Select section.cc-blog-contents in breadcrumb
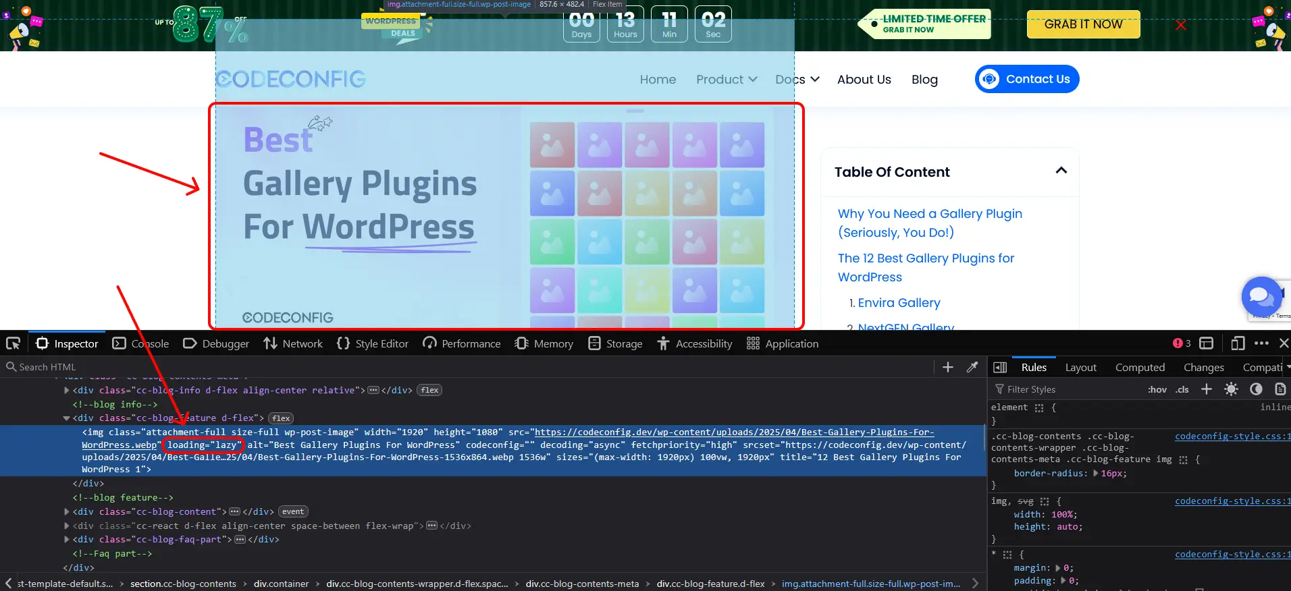Screen dimensions: 1291x591 point(183,584)
